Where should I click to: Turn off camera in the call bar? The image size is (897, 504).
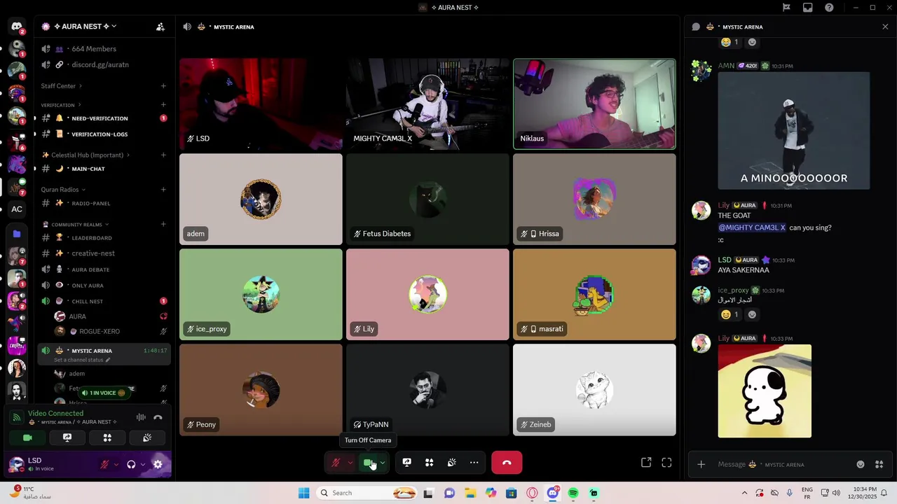368,462
